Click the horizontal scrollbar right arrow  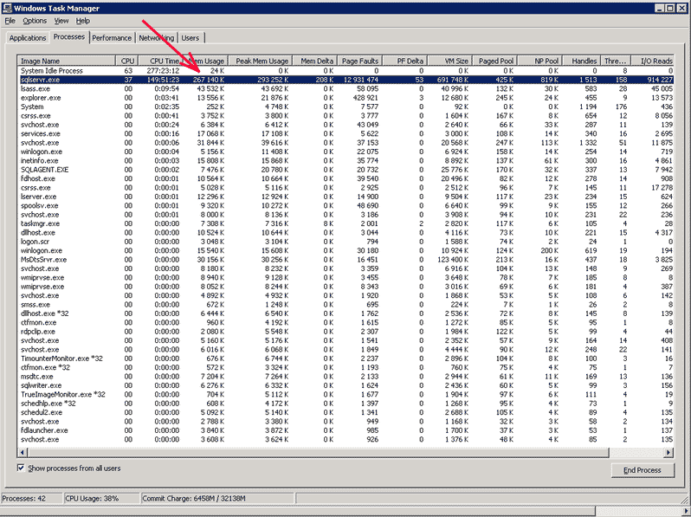pyautogui.click(x=668, y=452)
